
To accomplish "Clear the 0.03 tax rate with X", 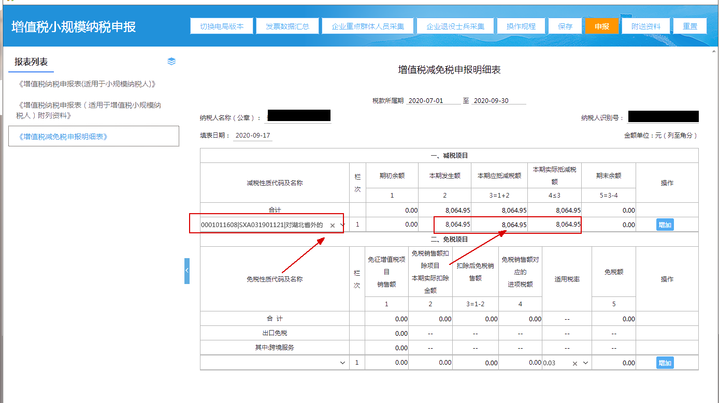I will click(574, 363).
